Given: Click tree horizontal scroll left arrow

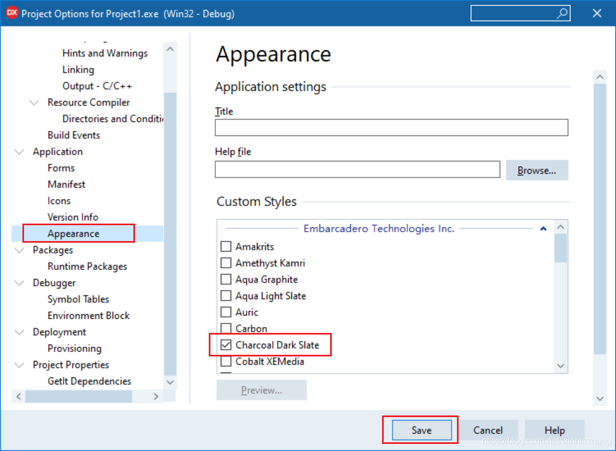Looking at the screenshot, I should point(19,396).
